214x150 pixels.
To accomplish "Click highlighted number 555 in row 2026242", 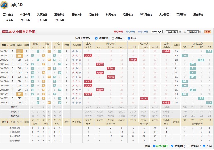I will tap(19, 56).
